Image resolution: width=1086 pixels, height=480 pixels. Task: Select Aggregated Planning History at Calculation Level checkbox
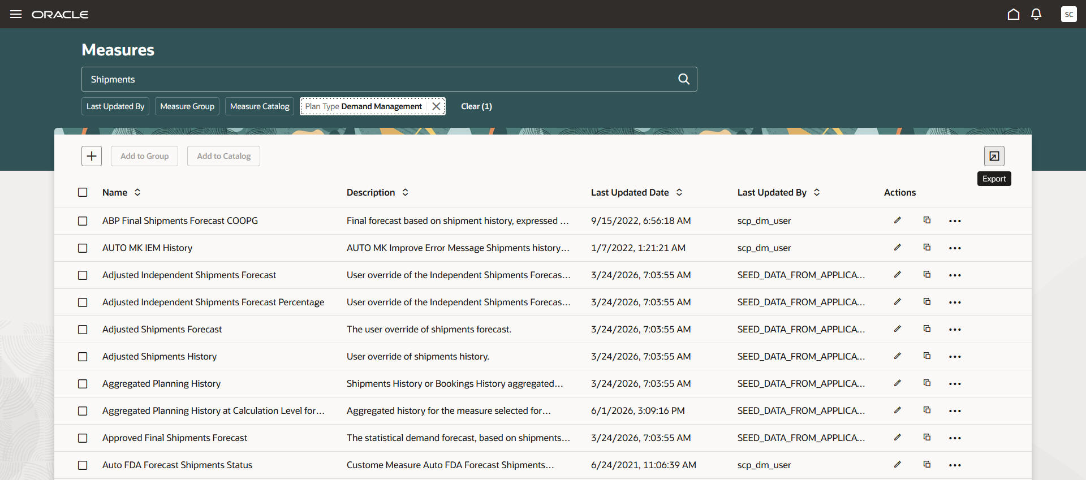(x=83, y=411)
